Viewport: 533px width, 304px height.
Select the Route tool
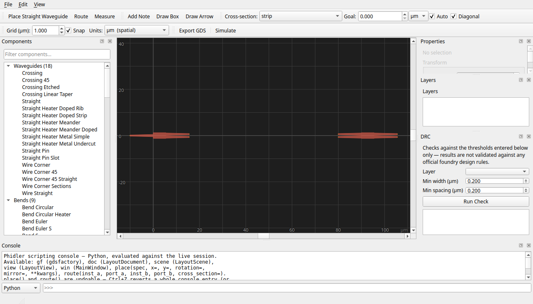pyautogui.click(x=81, y=17)
